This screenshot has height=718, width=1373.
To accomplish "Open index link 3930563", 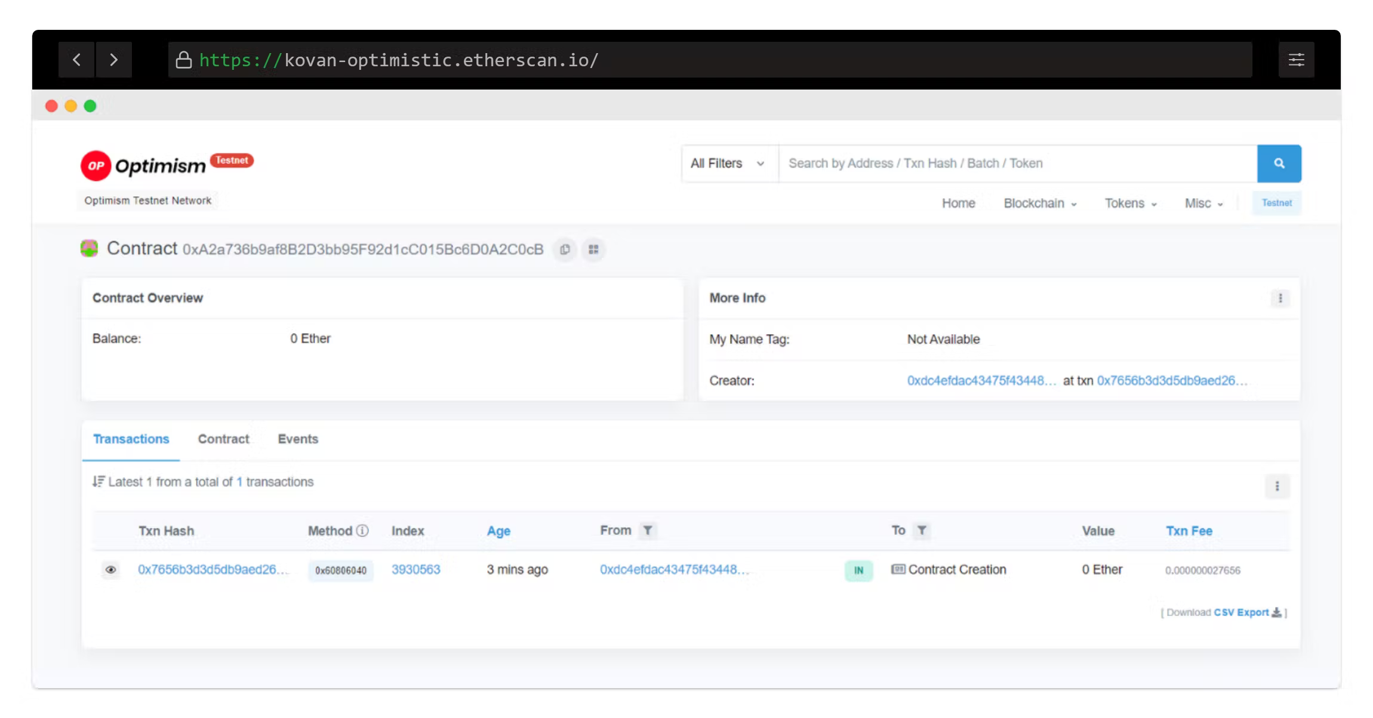I will pos(415,569).
